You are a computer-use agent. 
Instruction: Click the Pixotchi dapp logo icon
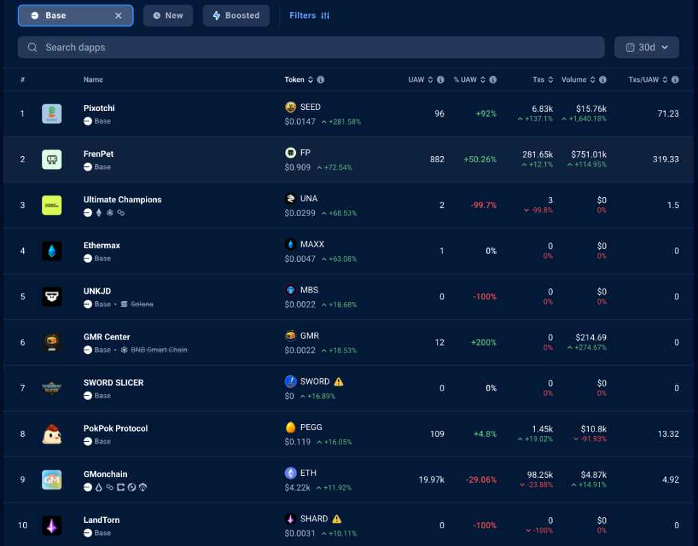(52, 114)
